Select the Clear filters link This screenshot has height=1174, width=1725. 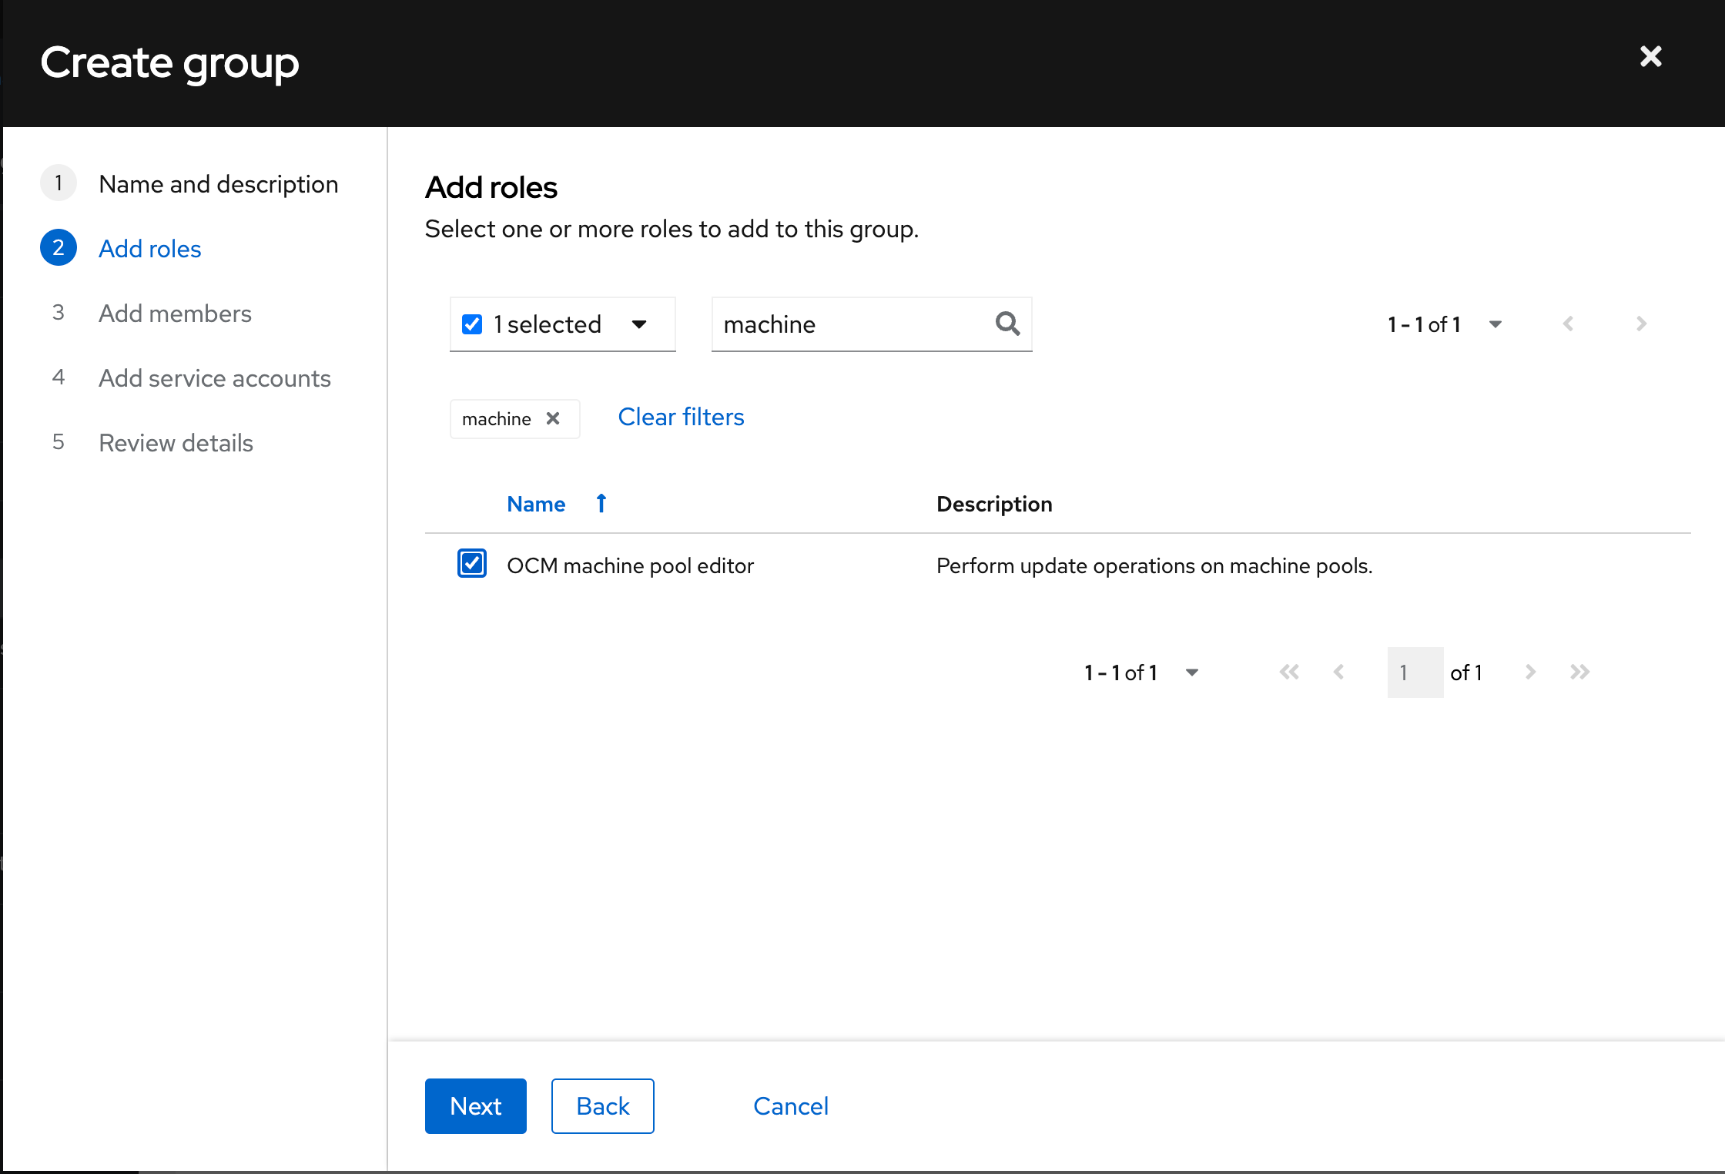click(680, 417)
